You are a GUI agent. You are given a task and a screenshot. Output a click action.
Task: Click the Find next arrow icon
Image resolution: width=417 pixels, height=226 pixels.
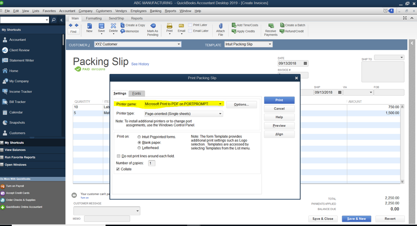pyautogui.click(x=76, y=25)
